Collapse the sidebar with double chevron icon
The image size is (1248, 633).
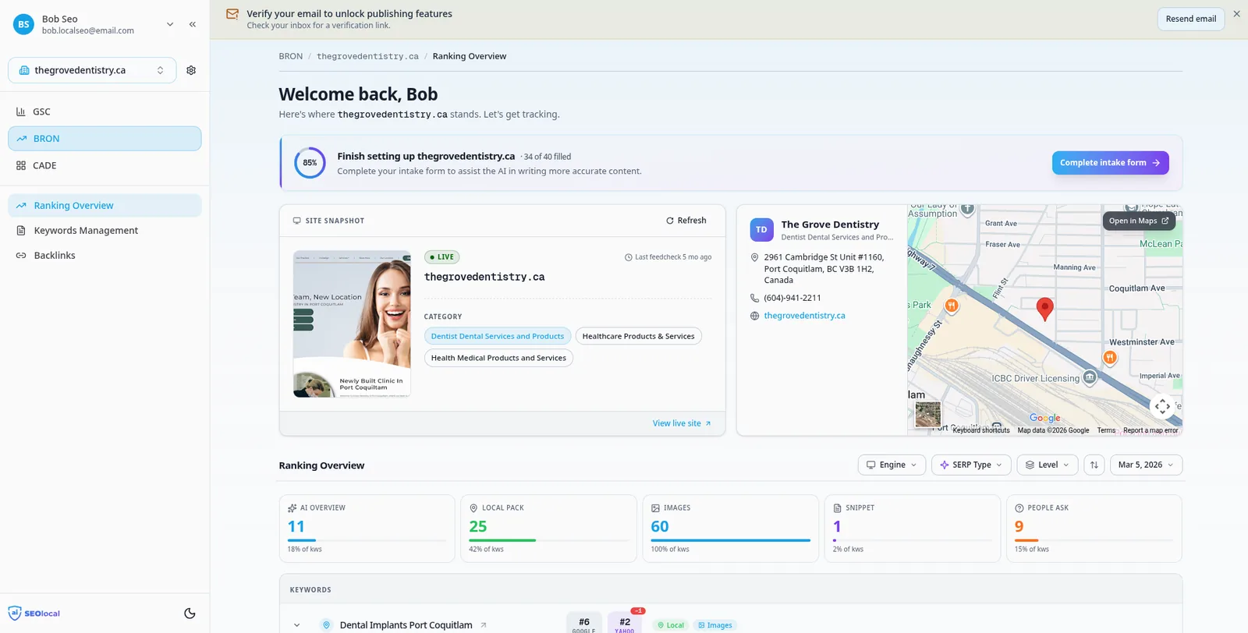click(193, 24)
